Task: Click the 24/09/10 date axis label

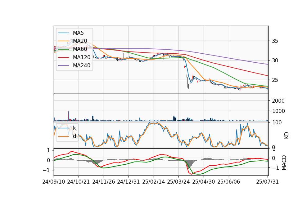Action: pos(54,182)
